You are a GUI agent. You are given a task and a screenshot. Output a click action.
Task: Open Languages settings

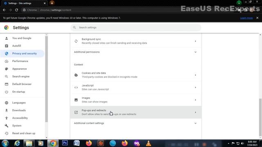pos(19,102)
